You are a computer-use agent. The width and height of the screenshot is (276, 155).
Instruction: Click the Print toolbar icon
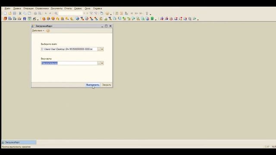(35, 13)
